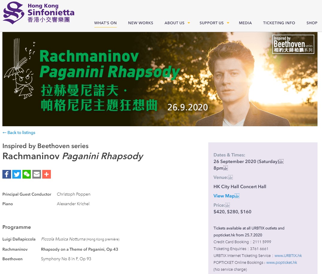322x274 pixels.
Task: Expand the Support Us dropdown arrow
Action: tap(228, 23)
